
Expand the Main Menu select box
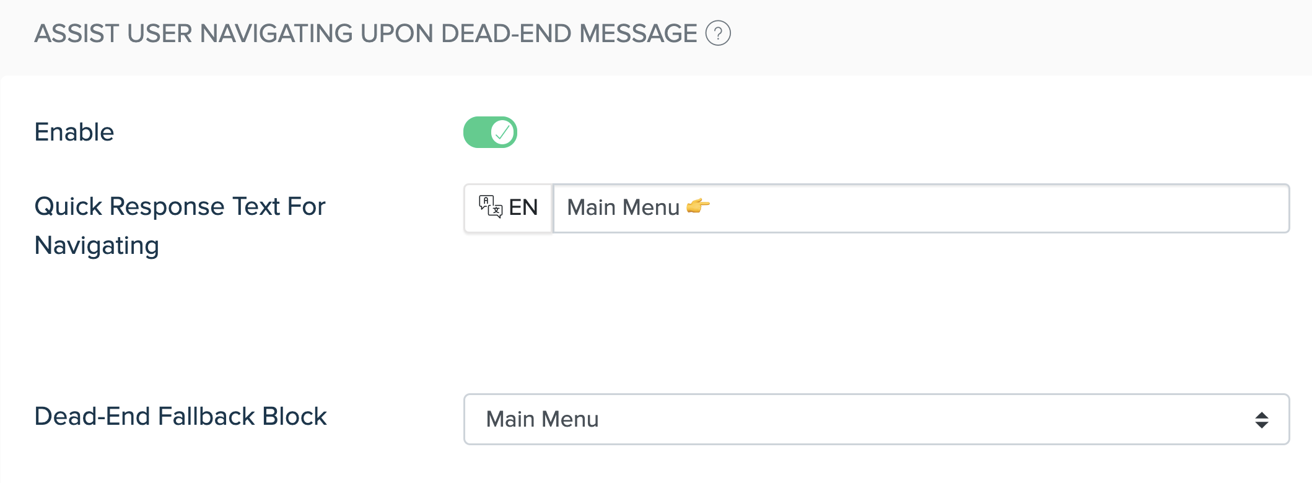click(877, 419)
